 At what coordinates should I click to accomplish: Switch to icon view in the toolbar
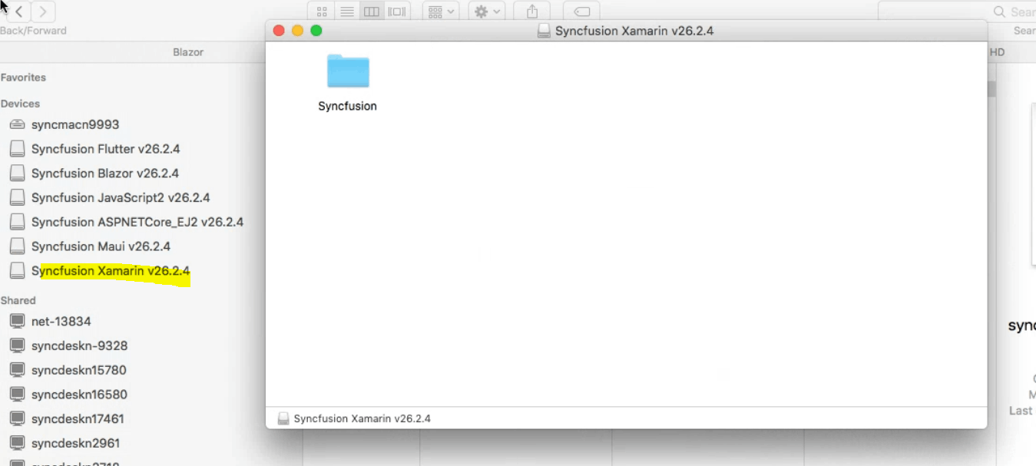[x=322, y=11]
